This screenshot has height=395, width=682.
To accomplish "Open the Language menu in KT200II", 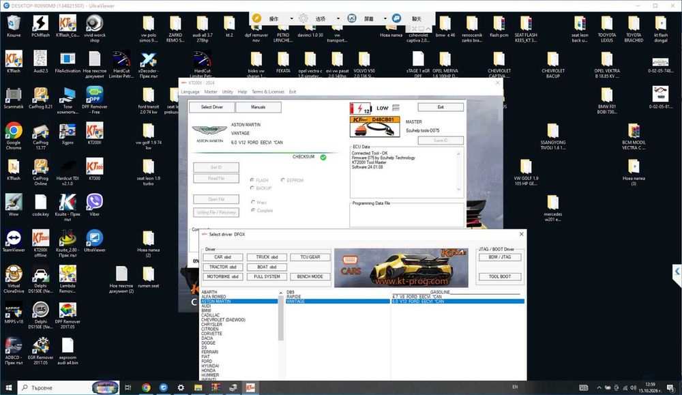I will tap(190, 92).
